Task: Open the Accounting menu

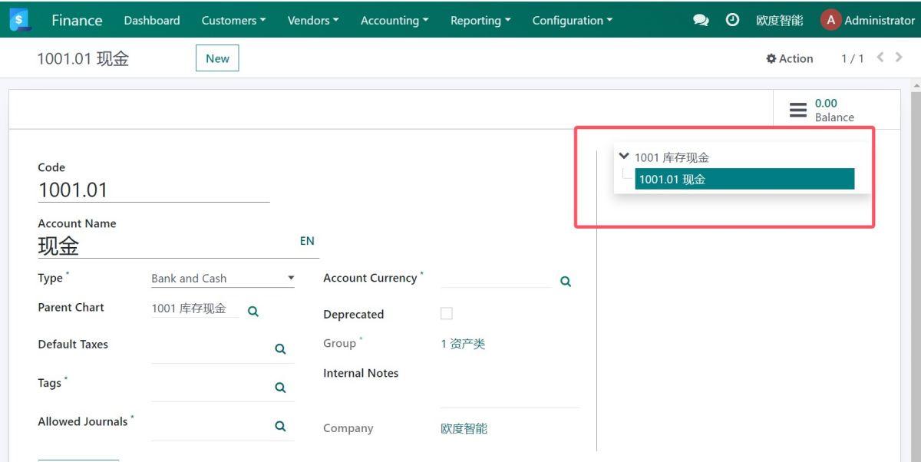Action: [x=394, y=21]
